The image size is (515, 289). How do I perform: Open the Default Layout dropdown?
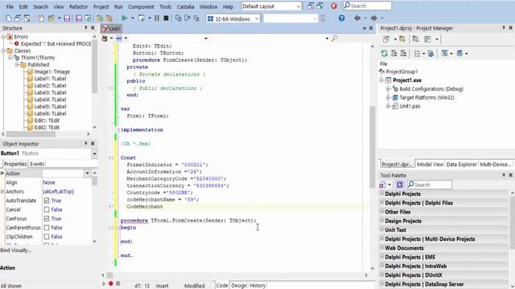coord(299,6)
